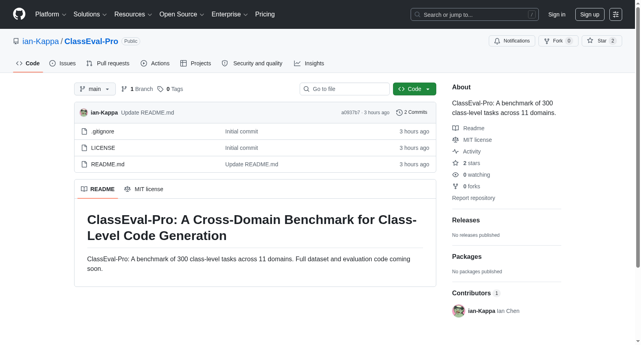View the 1 Branch list
The image size is (641, 345).
[137, 89]
